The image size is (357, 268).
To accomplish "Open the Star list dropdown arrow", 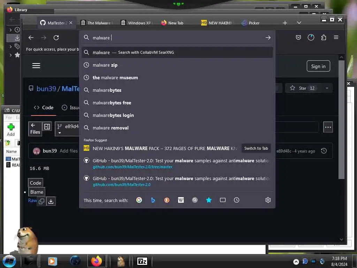I will click(x=327, y=88).
